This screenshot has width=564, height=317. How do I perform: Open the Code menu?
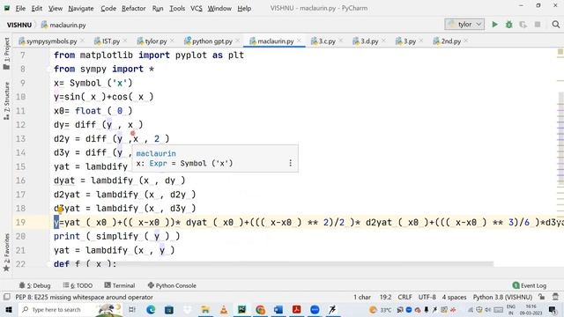(x=108, y=8)
